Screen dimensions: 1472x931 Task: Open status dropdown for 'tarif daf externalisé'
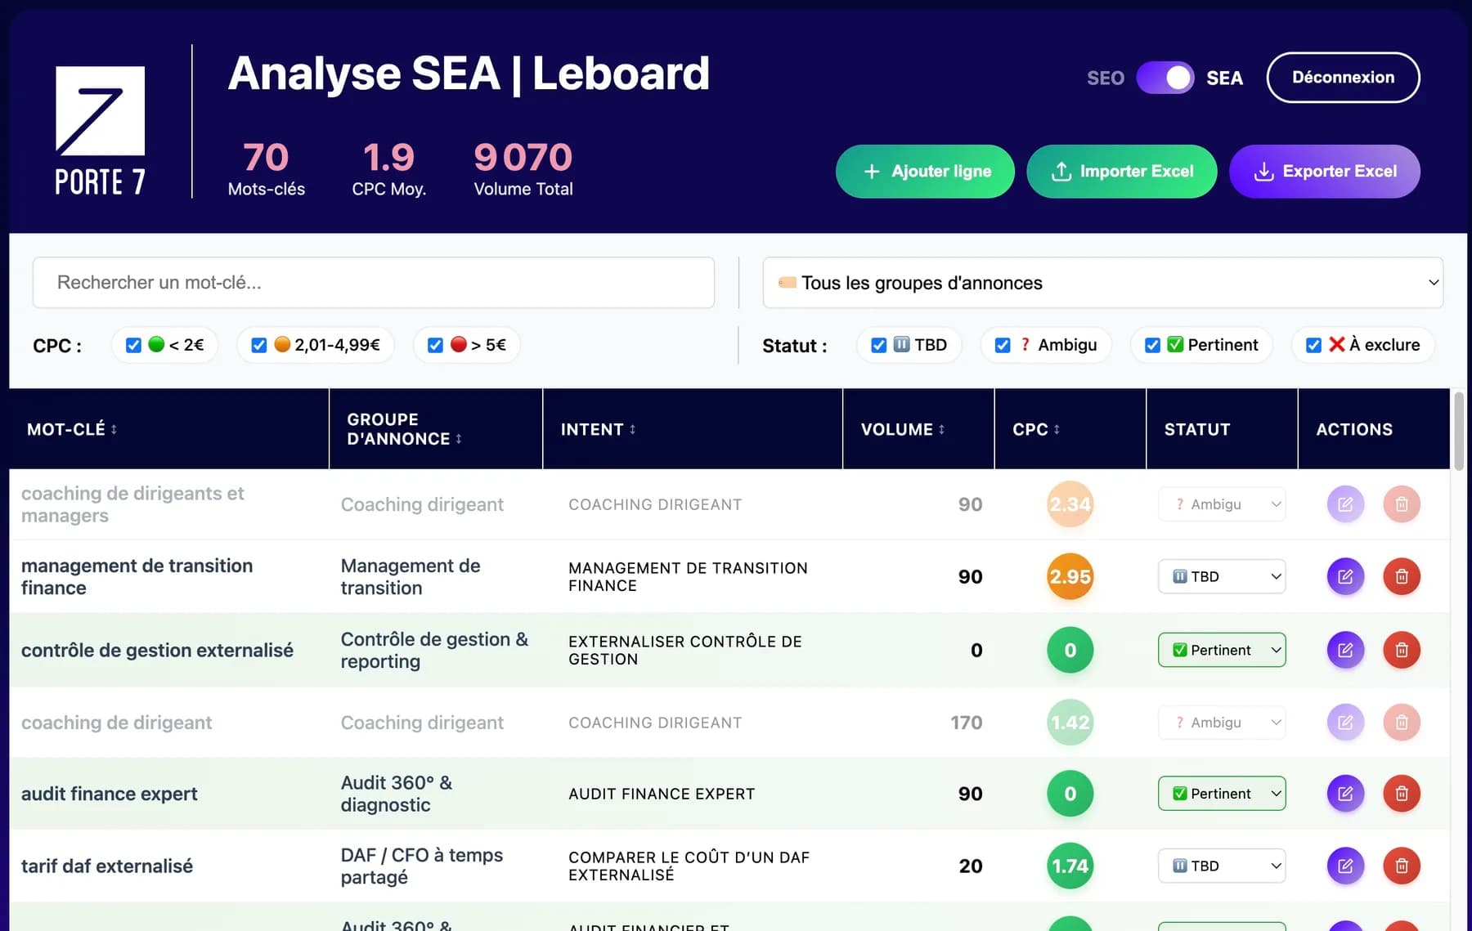coord(1222,866)
